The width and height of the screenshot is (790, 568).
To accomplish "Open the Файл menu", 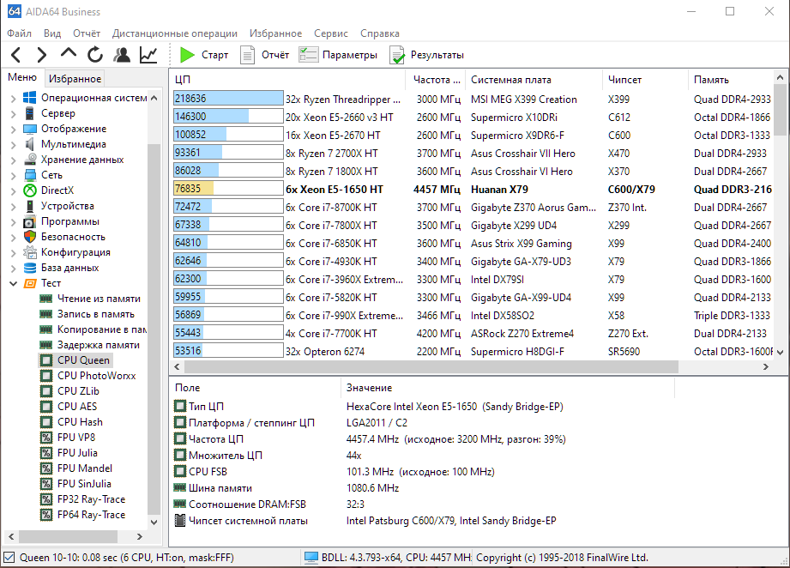I will coord(19,33).
